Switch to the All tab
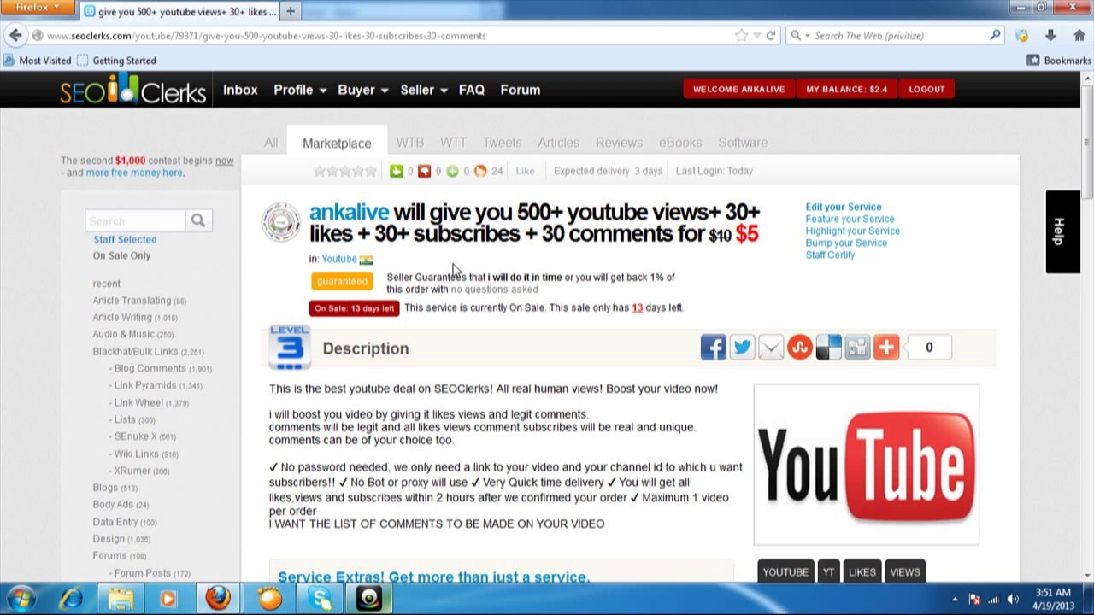Screen dimensions: 1094x615 click(271, 143)
